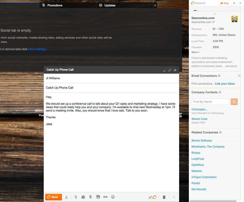Click the Sidekick Help button
The image size is (244, 202).
coord(224,3)
